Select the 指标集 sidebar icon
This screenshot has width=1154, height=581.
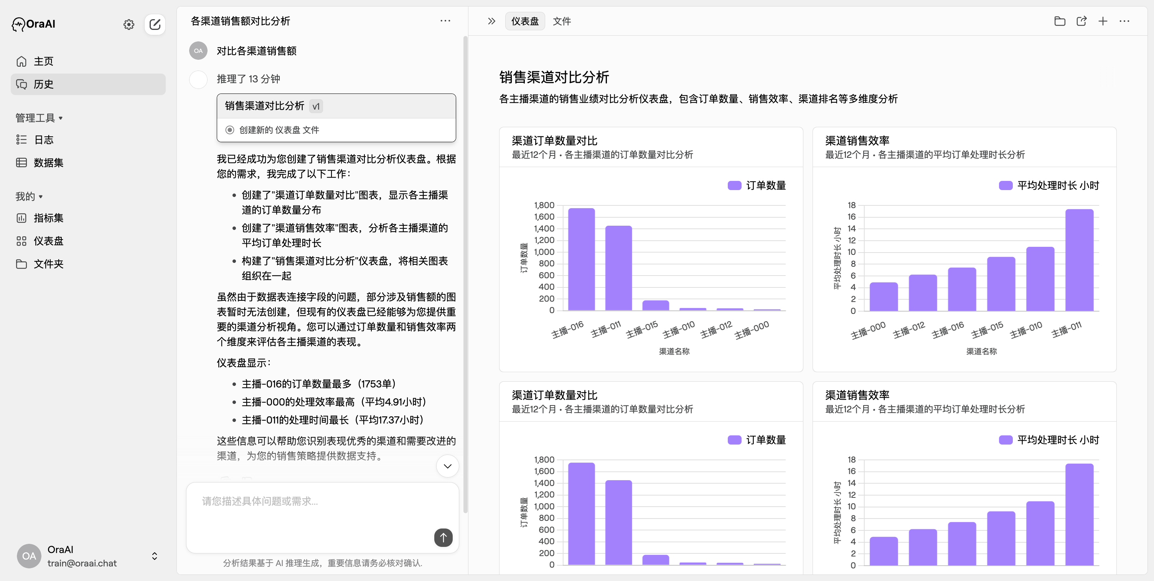(x=21, y=218)
